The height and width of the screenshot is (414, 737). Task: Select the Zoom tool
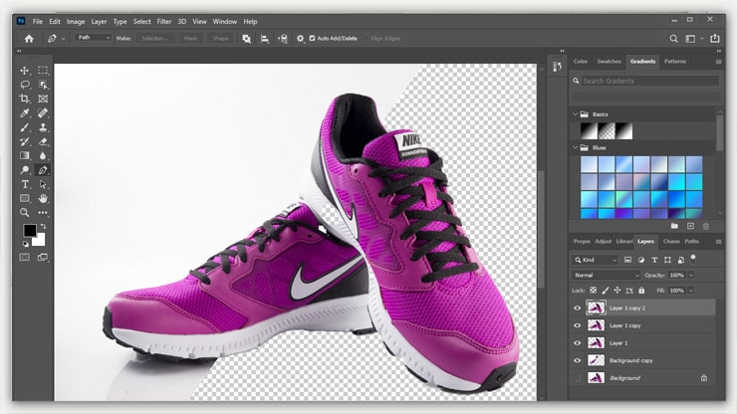click(25, 212)
